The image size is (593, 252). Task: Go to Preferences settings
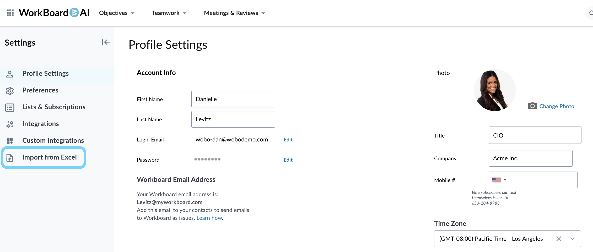click(40, 90)
